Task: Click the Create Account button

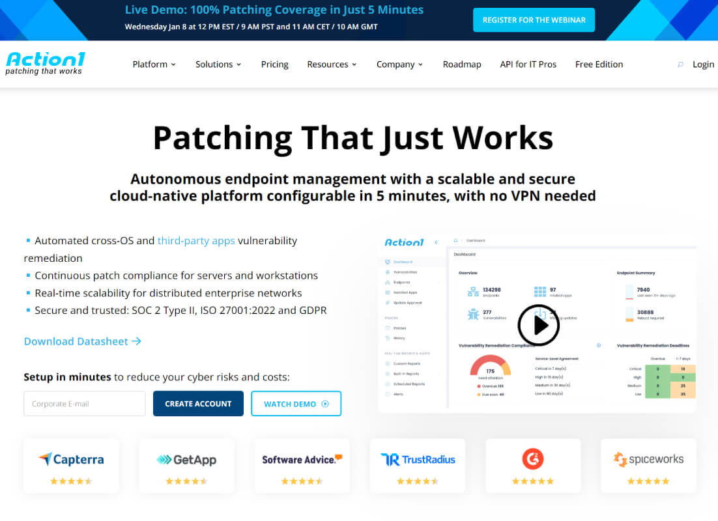Action: 198,404
